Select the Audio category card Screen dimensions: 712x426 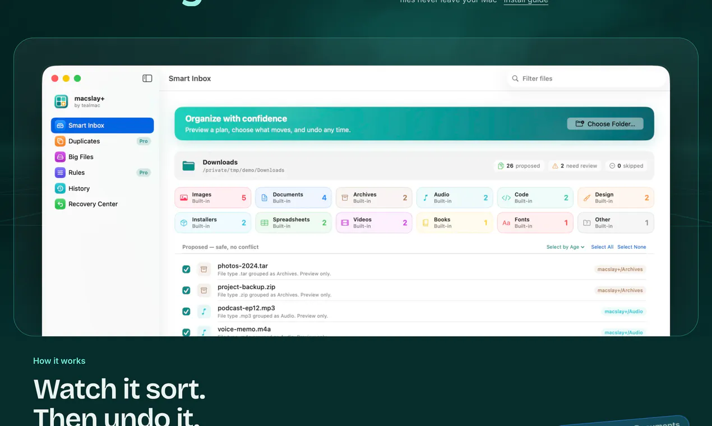tap(455, 198)
